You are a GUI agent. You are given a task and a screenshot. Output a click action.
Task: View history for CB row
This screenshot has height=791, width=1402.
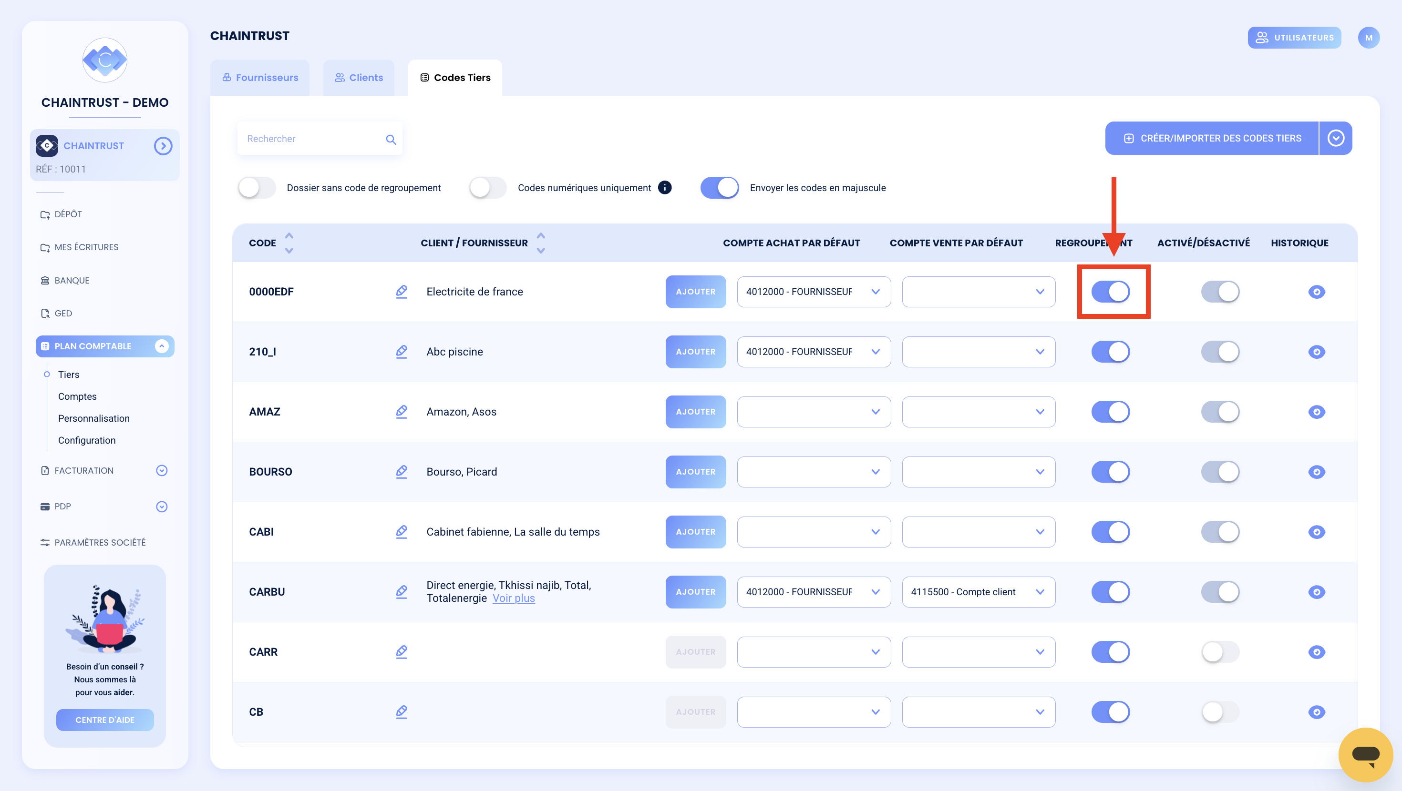pyautogui.click(x=1317, y=712)
